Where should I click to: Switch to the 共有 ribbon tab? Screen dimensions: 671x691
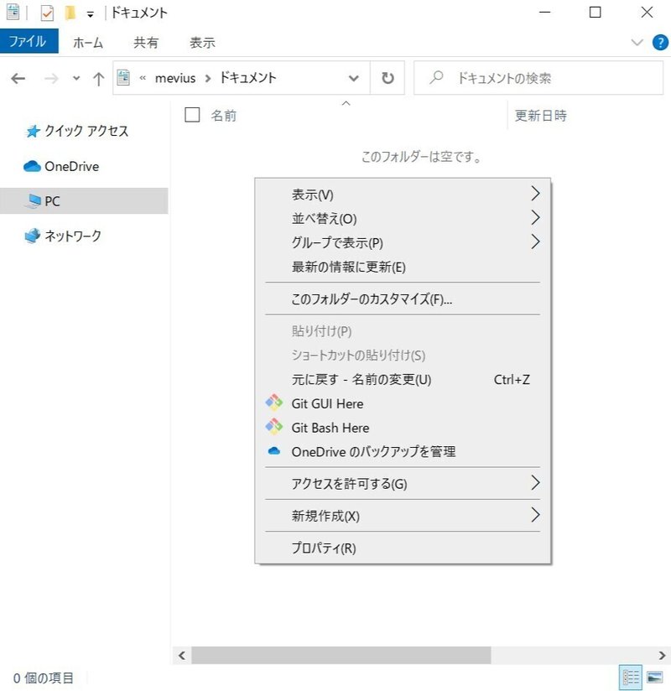146,42
